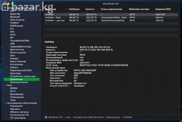Screen dimensions: 182x122
Task: Select the "Untitled - Data" volume row
Action: (53, 17)
